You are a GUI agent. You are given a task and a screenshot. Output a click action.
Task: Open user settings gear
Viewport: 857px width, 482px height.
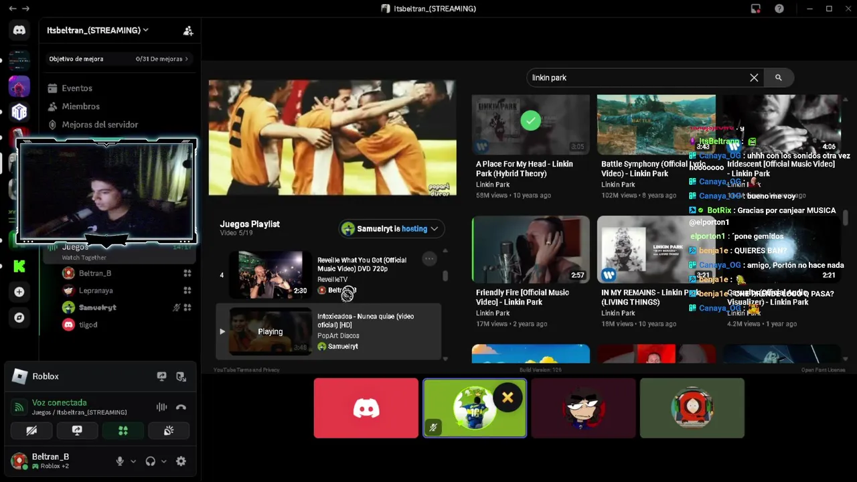[x=181, y=461]
